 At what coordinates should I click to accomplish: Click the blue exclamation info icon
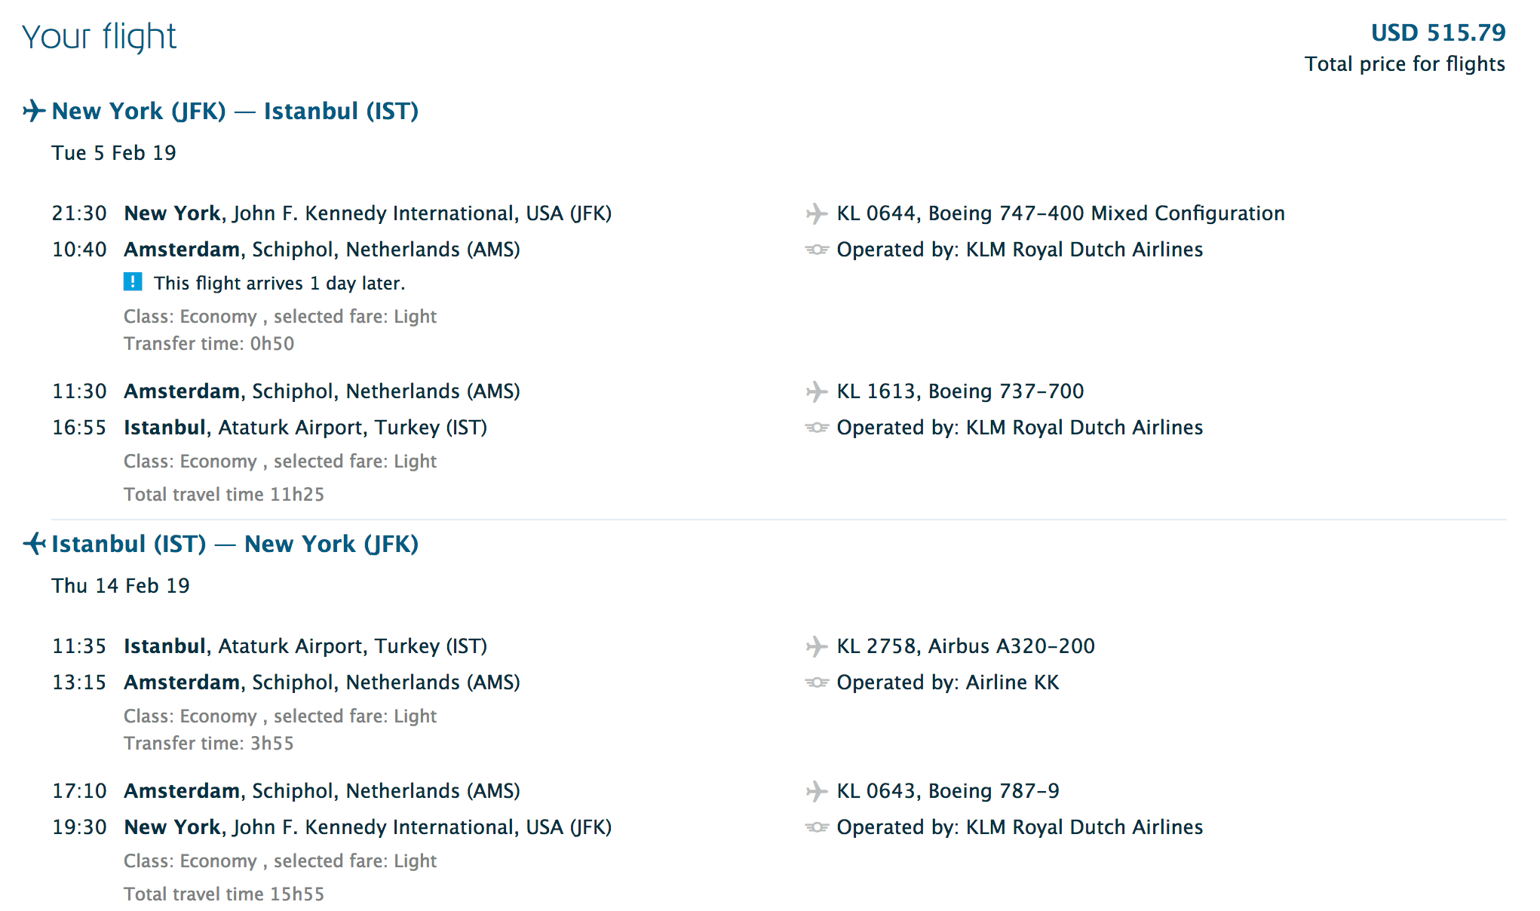pyautogui.click(x=133, y=282)
